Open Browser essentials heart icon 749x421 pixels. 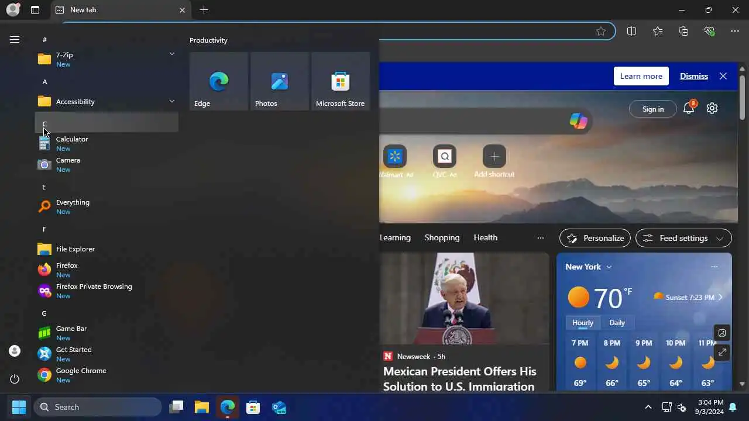point(709,31)
